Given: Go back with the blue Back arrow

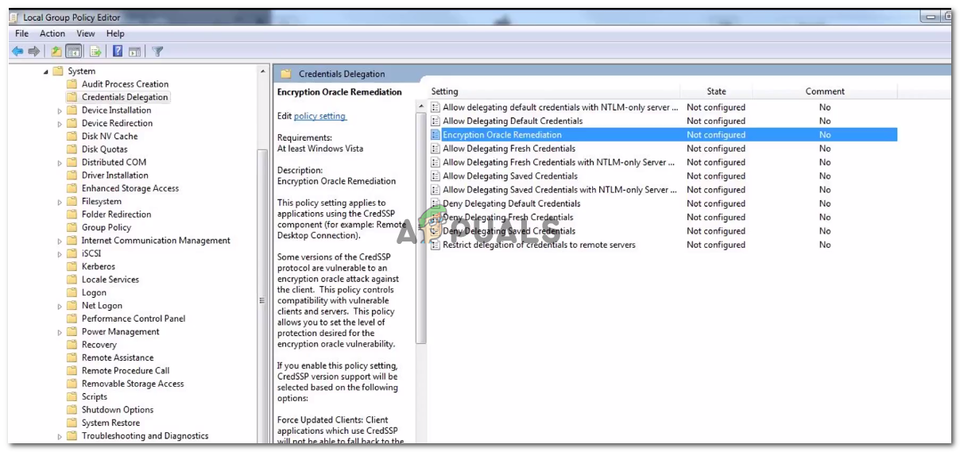Looking at the screenshot, I should (x=17, y=52).
